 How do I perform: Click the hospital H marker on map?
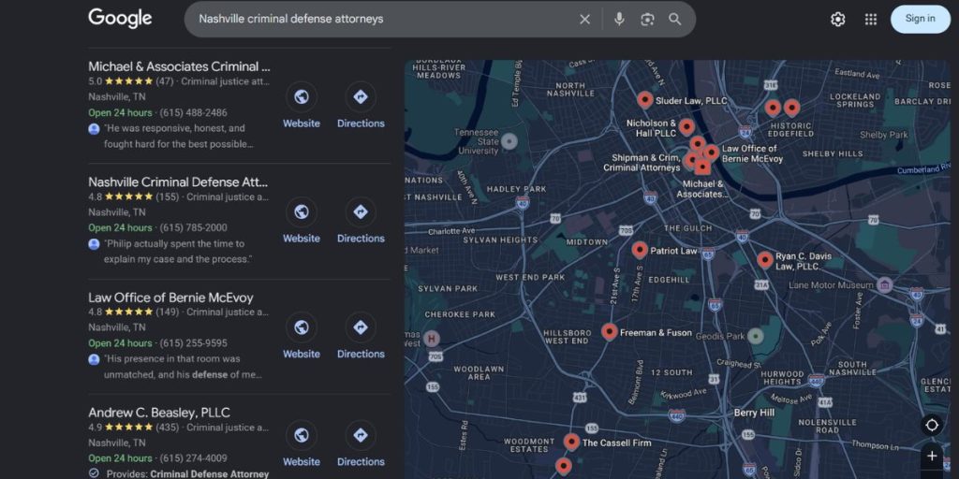pyautogui.click(x=432, y=338)
